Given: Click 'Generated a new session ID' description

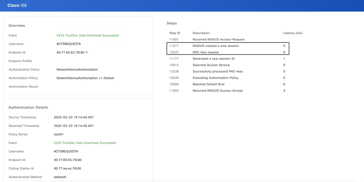Looking at the screenshot, I should 214,59.
